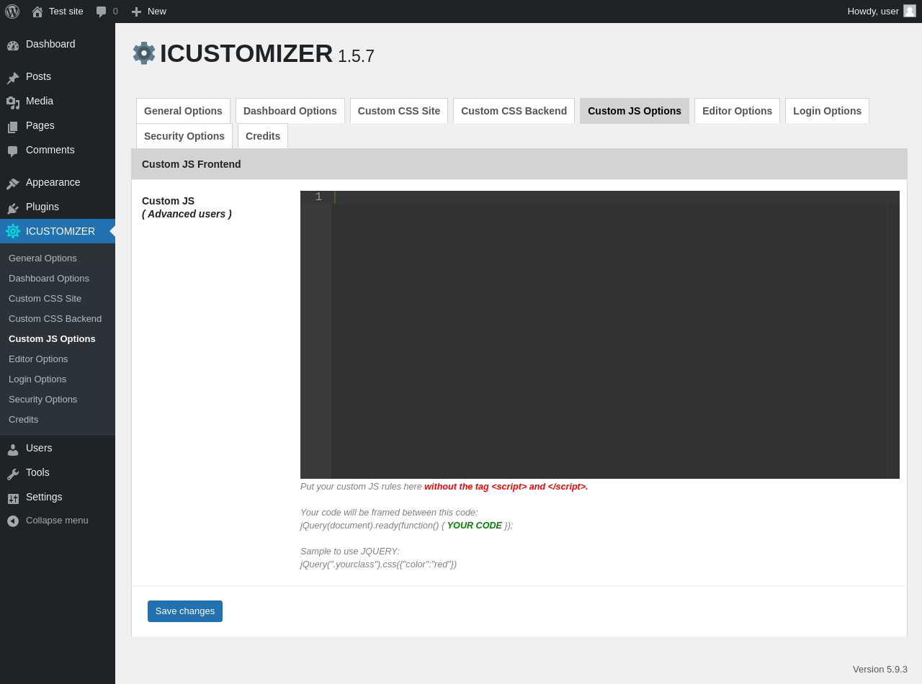Image resolution: width=922 pixels, height=684 pixels.
Task: Open the Dashboard Options tab
Action: pos(290,111)
